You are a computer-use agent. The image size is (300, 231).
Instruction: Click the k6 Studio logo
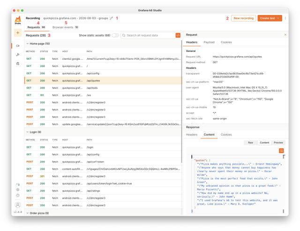point(18,20)
